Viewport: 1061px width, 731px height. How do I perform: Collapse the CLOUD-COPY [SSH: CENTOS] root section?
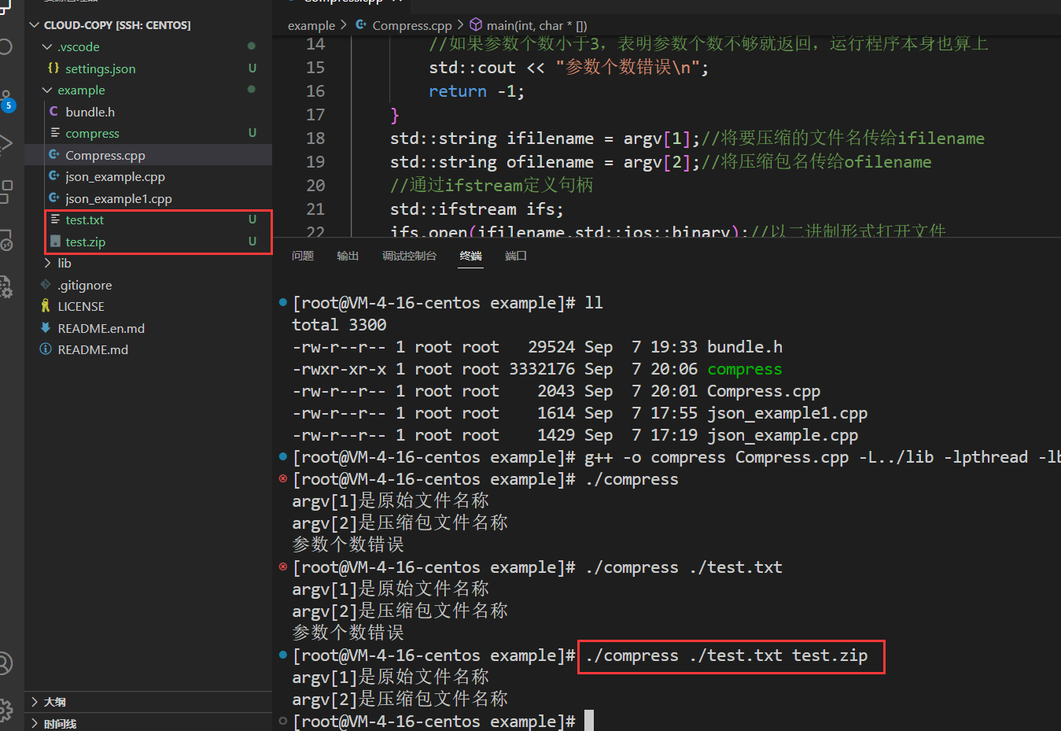pyautogui.click(x=34, y=25)
